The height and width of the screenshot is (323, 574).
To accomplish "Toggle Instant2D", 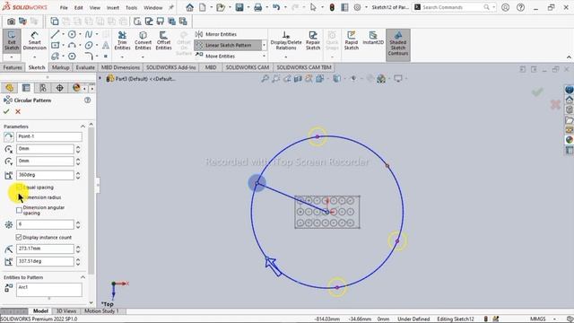I will (x=373, y=38).
